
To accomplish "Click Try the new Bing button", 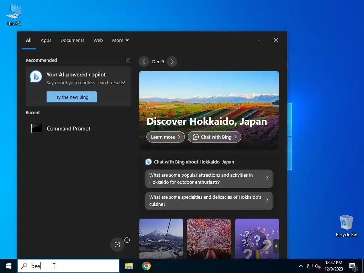I will [x=71, y=97].
